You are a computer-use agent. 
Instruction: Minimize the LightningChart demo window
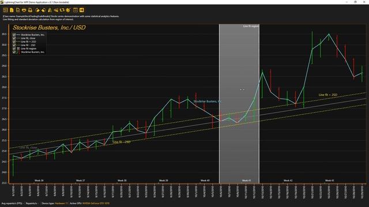(347, 2)
